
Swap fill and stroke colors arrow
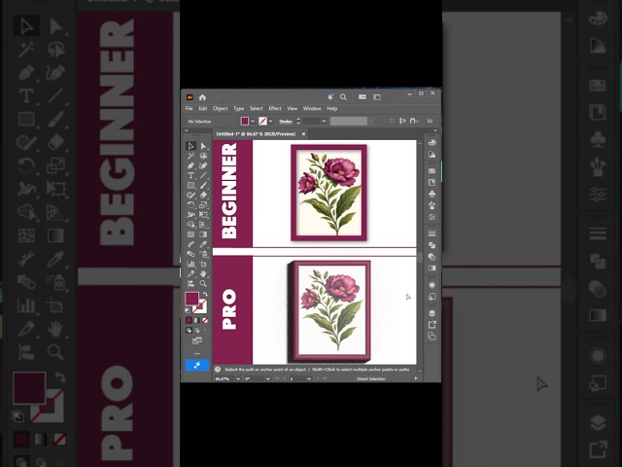pyautogui.click(x=205, y=294)
